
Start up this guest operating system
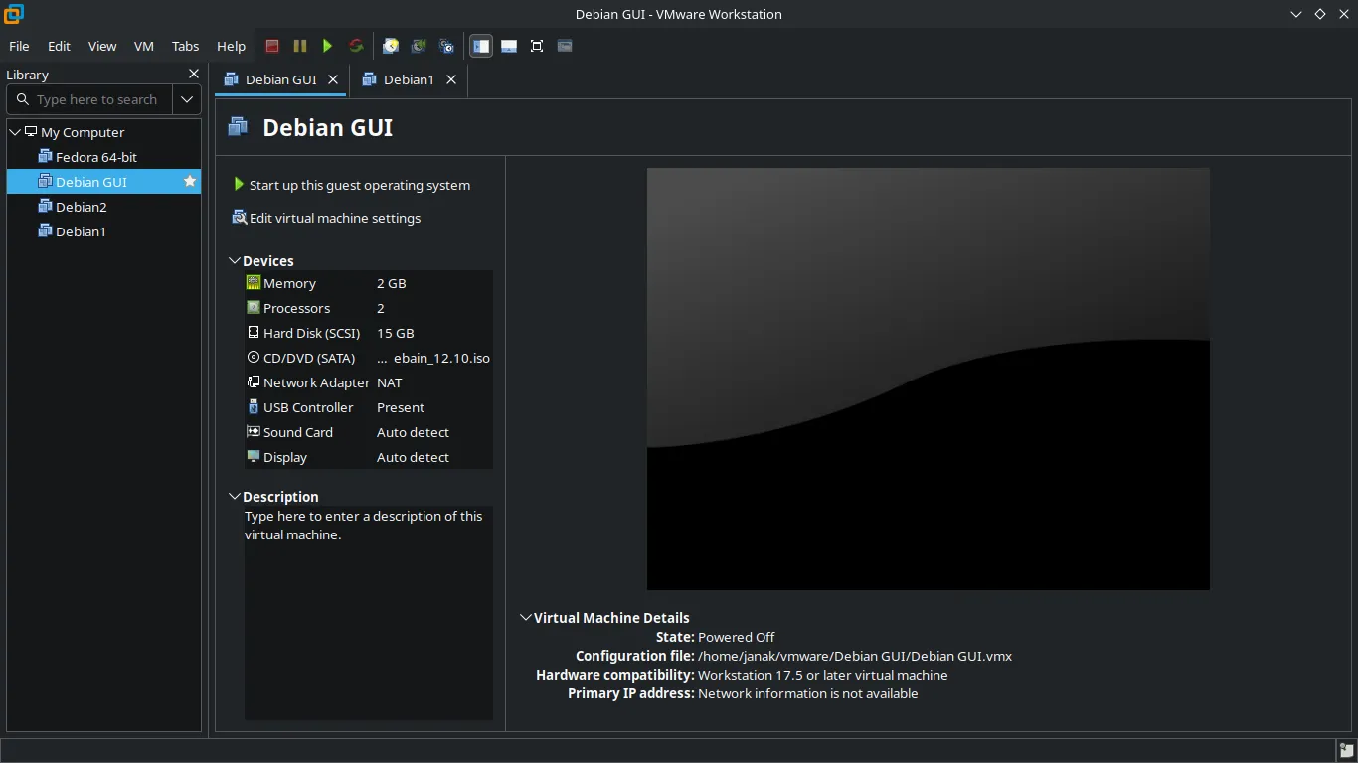[x=359, y=185]
